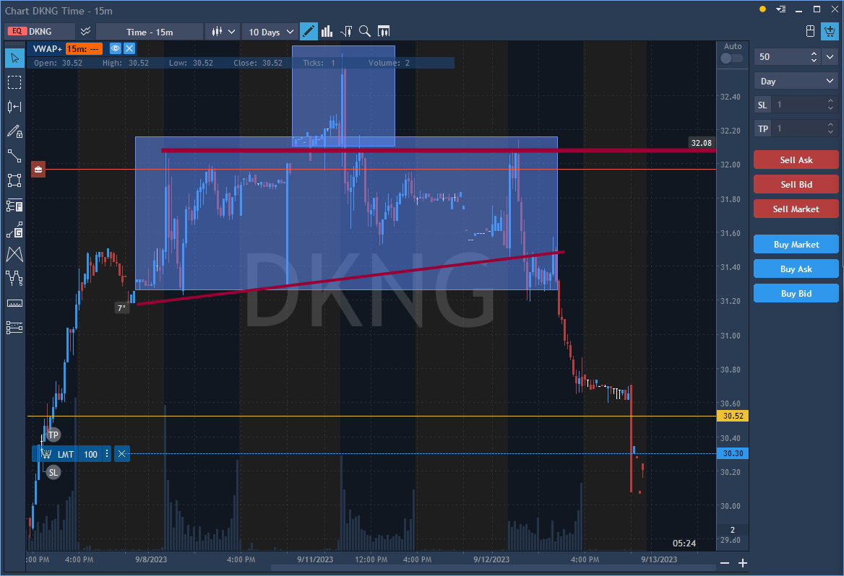Open window options menu icon in title bar
The height and width of the screenshot is (576, 844).
tap(780, 9)
